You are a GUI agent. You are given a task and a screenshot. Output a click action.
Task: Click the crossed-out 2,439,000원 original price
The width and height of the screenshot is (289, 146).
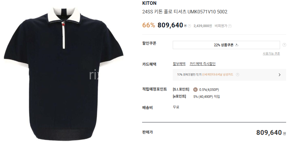click(203, 26)
